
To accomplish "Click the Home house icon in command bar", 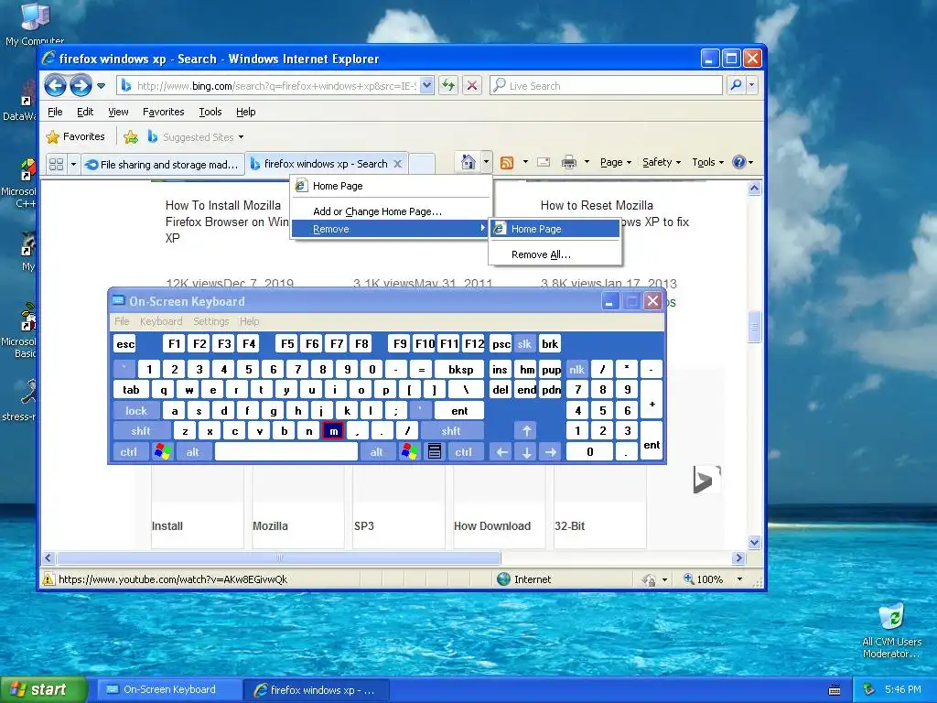I will click(468, 162).
